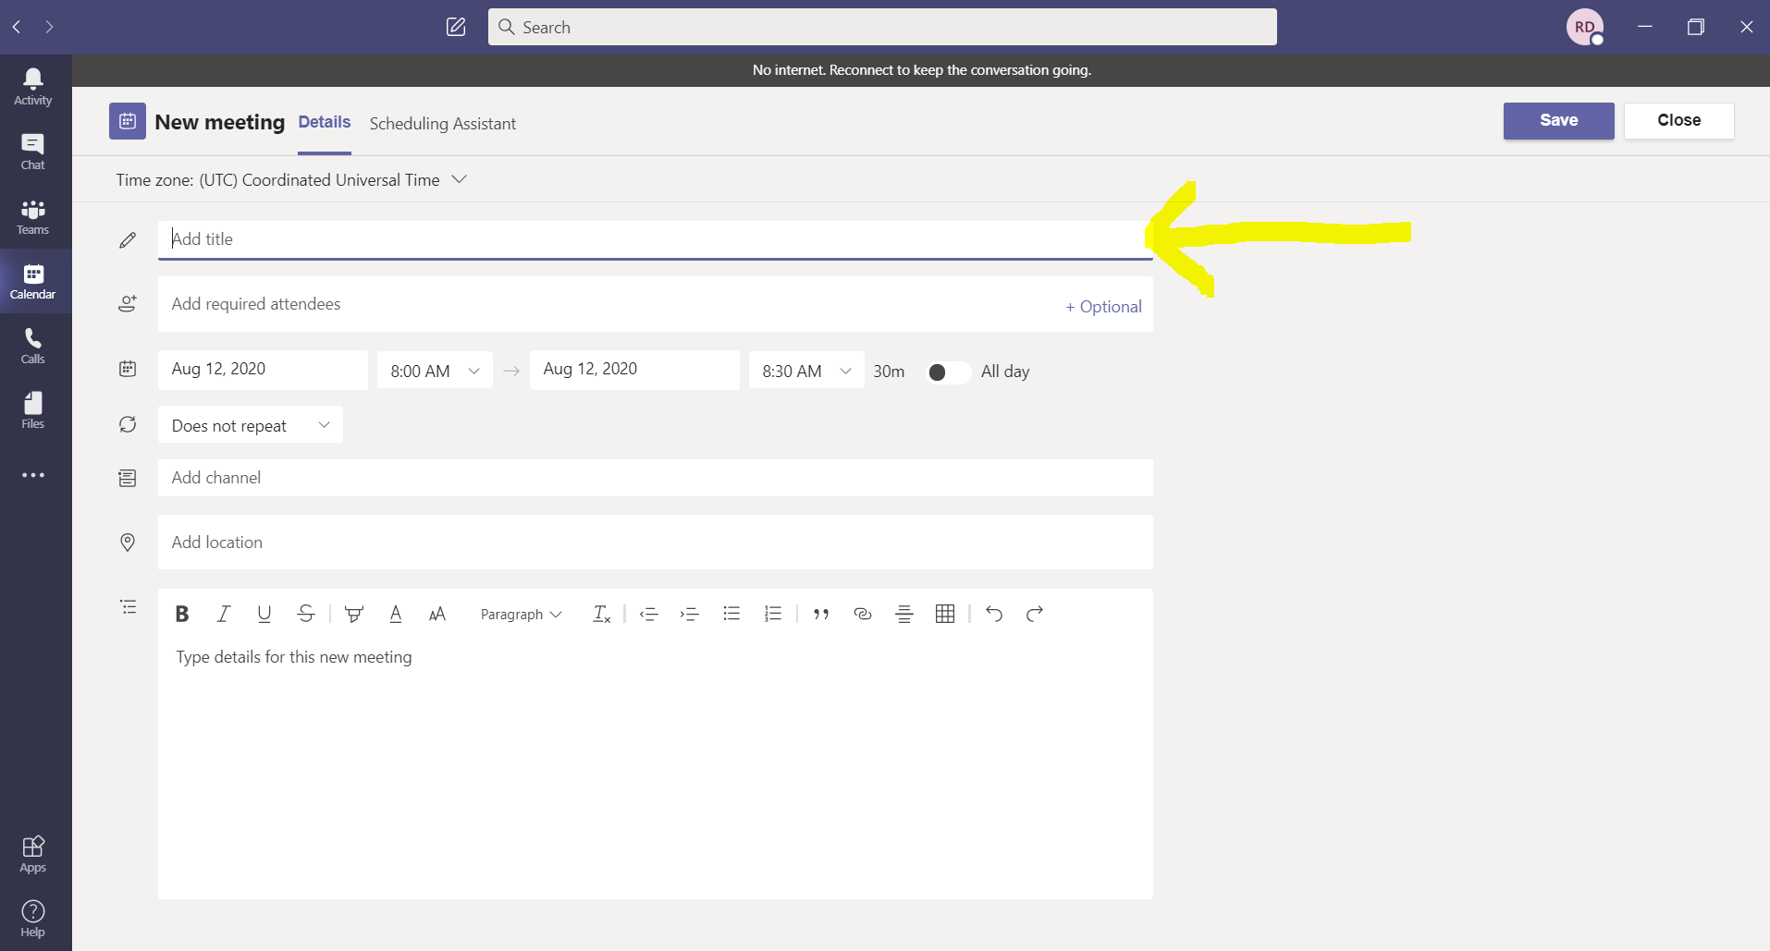This screenshot has width=1770, height=951.
Task: Save the new meeting
Action: 1558,120
